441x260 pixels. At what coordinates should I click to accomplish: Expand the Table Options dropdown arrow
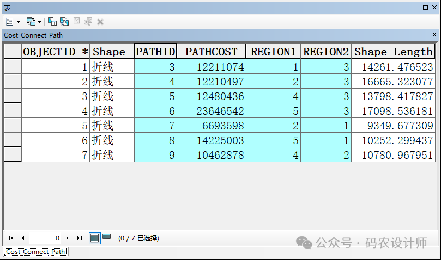tap(19, 22)
